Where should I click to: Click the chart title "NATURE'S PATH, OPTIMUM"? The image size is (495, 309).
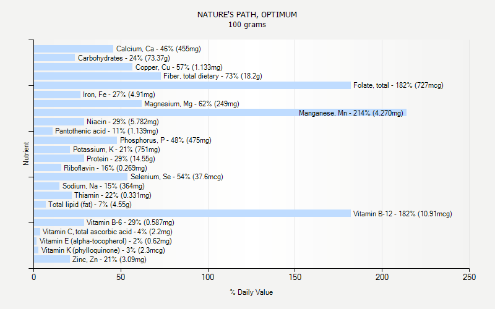pyautogui.click(x=247, y=14)
